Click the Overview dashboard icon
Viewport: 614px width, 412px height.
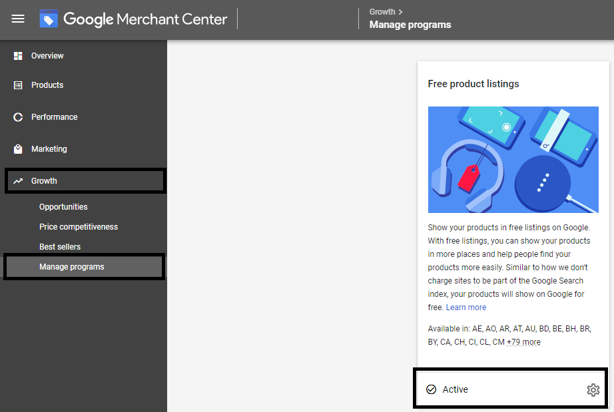[x=18, y=56]
